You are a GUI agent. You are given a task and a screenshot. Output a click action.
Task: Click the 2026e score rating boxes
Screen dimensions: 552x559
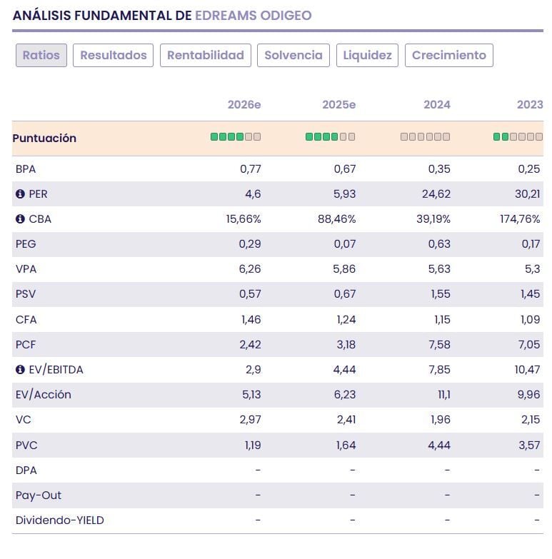coord(236,137)
